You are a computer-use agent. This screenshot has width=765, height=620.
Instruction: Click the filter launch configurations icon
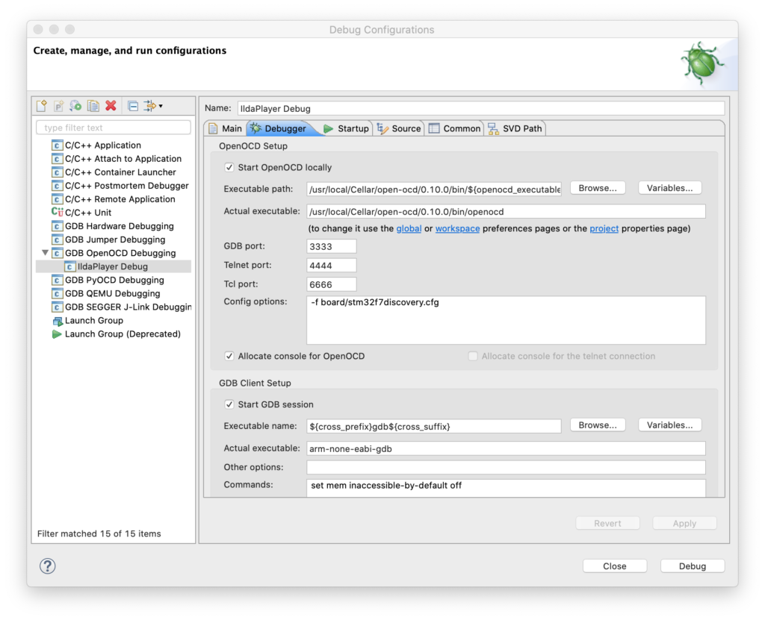coord(149,106)
